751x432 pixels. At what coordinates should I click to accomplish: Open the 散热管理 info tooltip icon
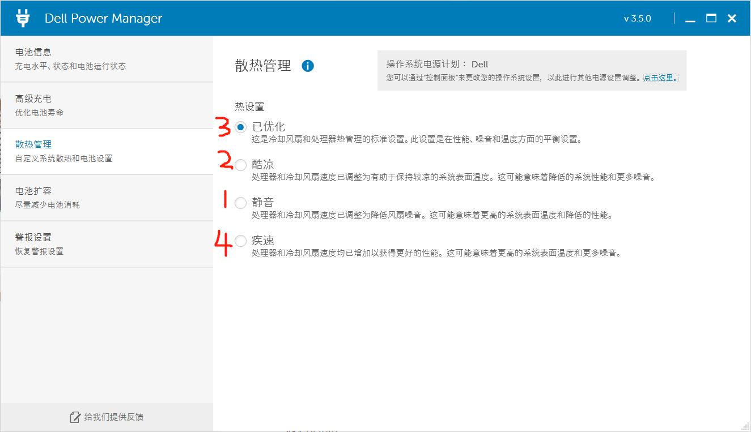[x=308, y=65]
